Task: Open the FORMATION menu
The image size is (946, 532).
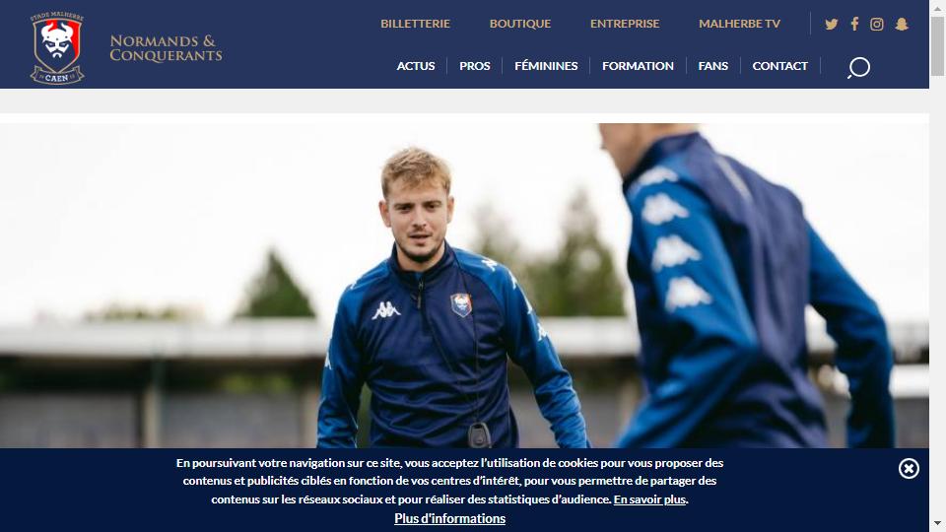Action: click(x=638, y=66)
